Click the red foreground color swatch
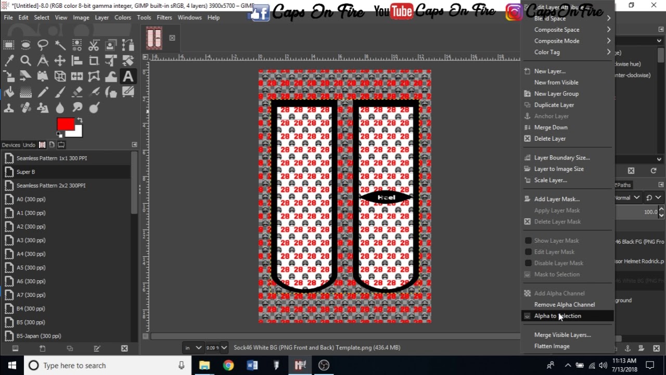The image size is (666, 375). click(x=65, y=124)
